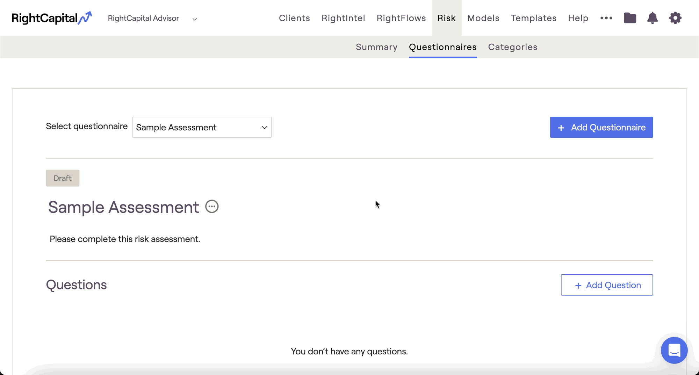Viewport: 699px width, 375px height.
Task: Open the more options ellipsis in navbar
Action: point(606,18)
